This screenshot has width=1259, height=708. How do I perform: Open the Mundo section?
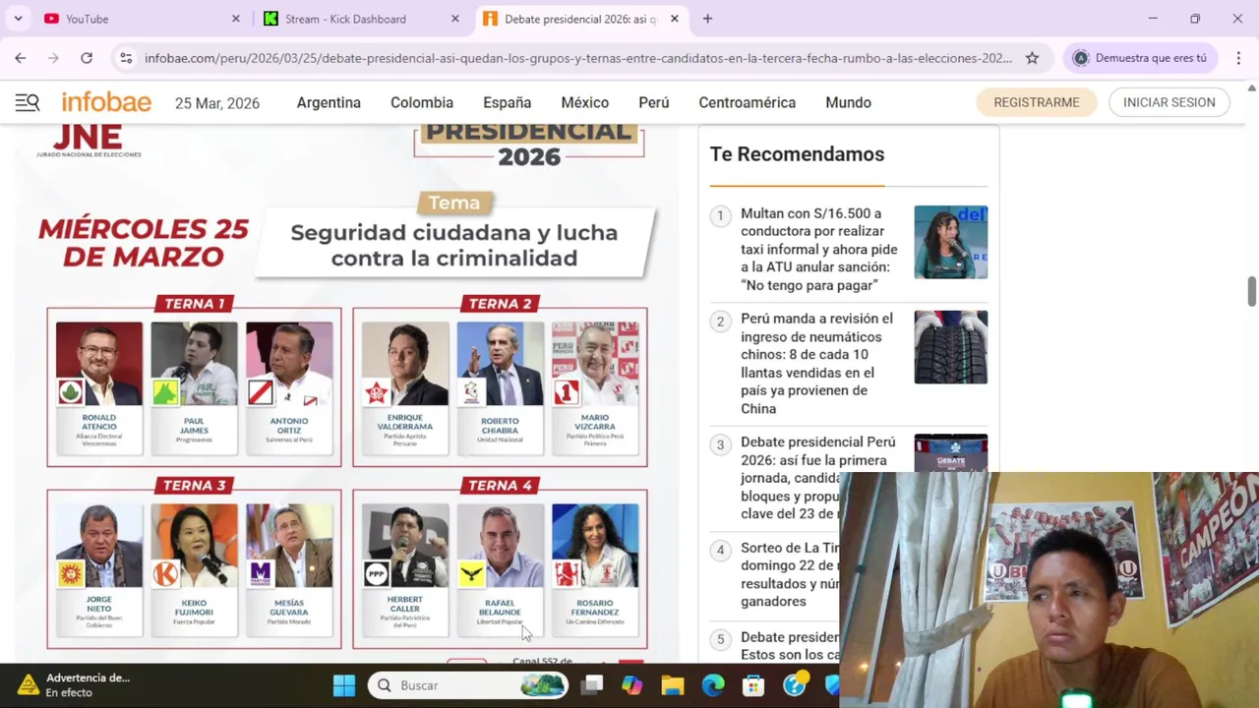[848, 102]
